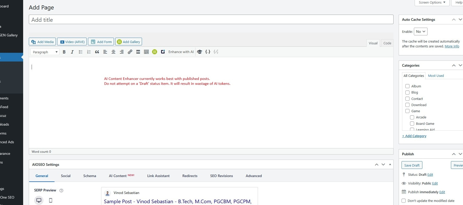Click the insert/edit link icon
This screenshot has height=205, width=463.
click(x=130, y=52)
